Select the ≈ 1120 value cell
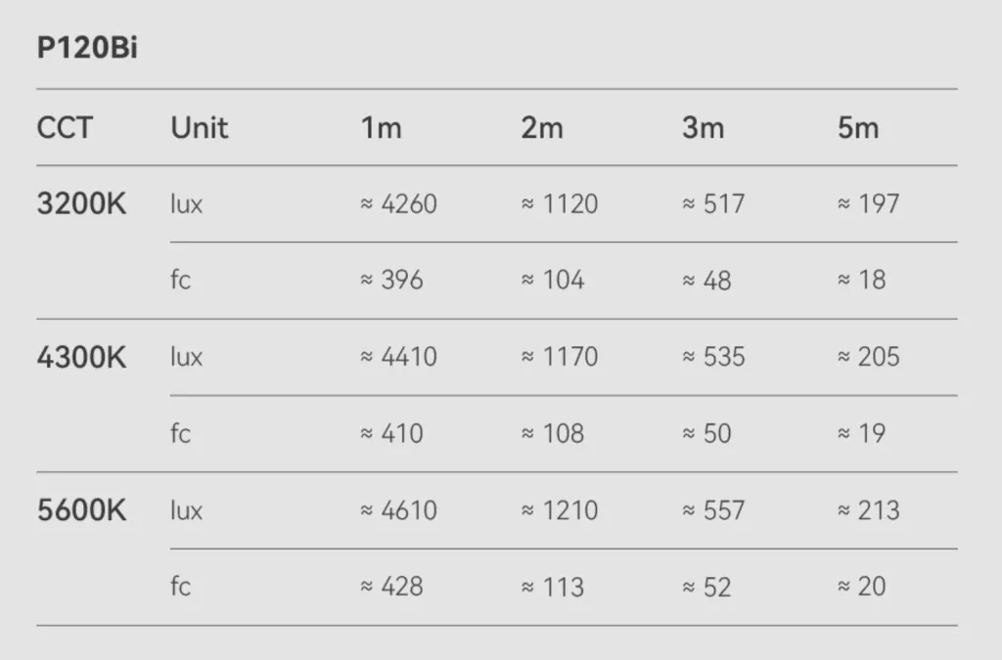The height and width of the screenshot is (660, 1002). (x=559, y=204)
